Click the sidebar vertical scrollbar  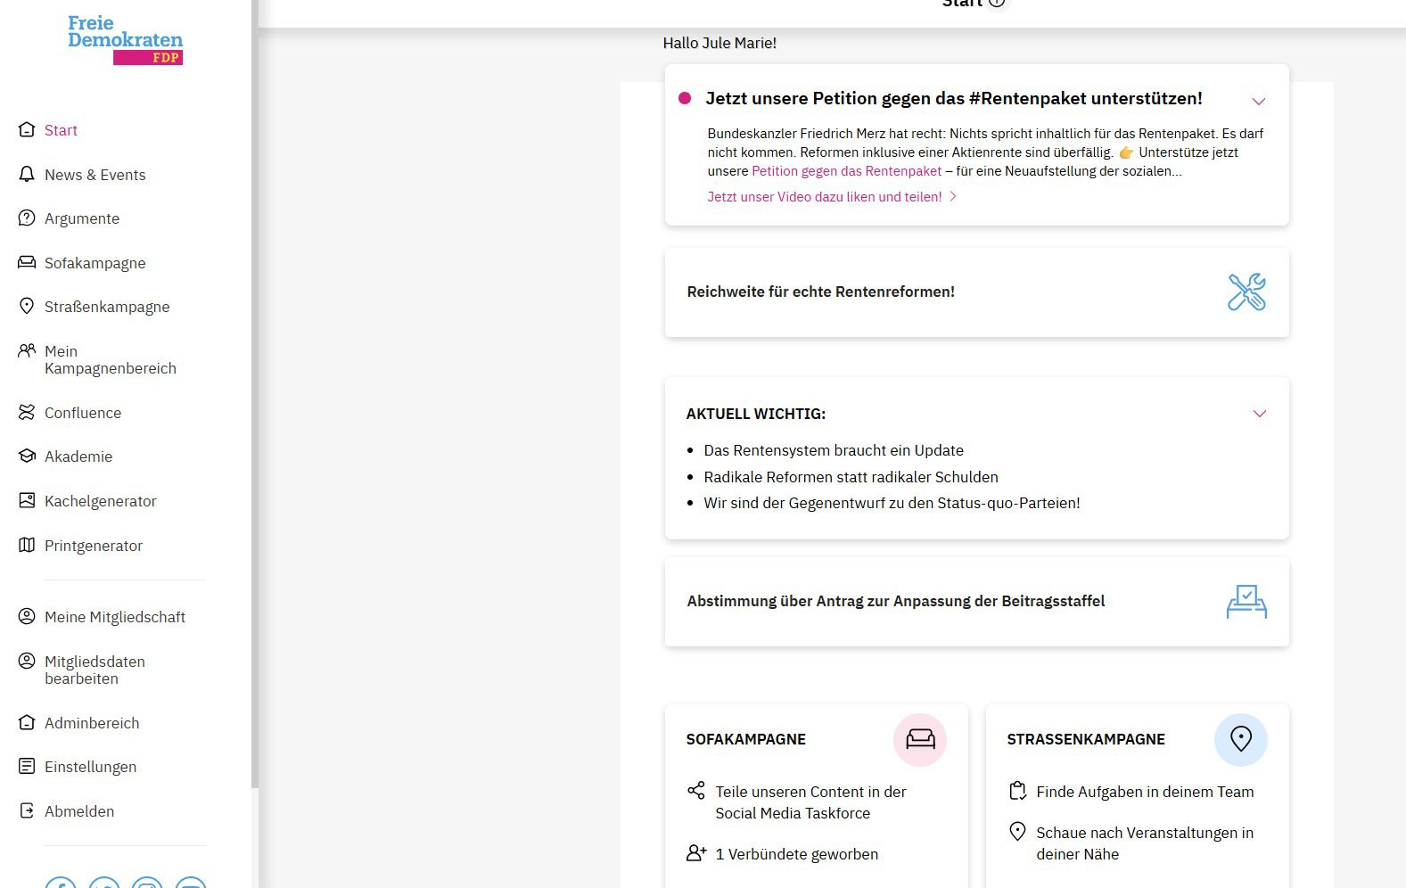[x=255, y=394]
